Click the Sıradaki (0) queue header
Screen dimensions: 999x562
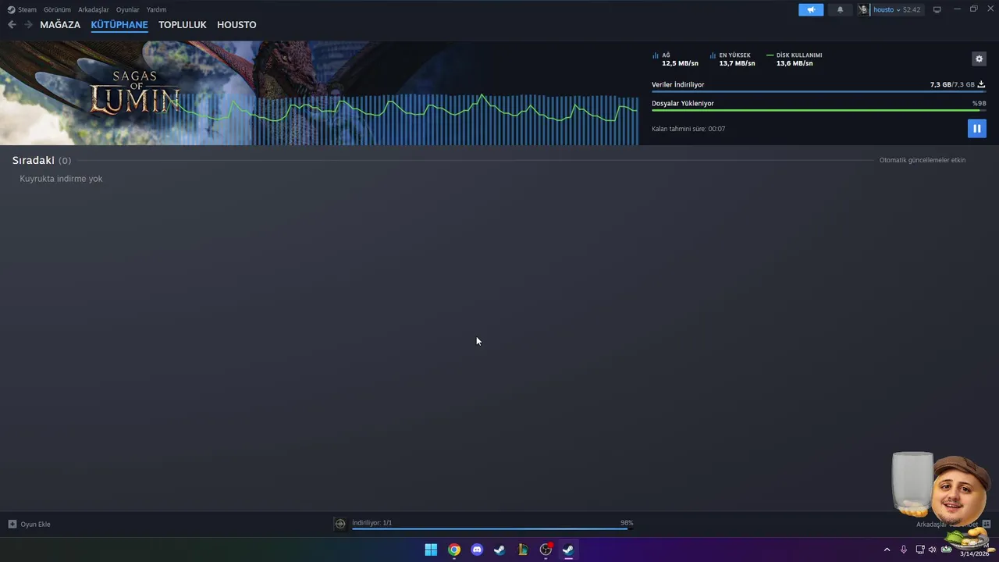pyautogui.click(x=41, y=160)
